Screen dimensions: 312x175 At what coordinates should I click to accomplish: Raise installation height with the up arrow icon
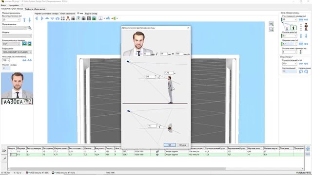(24, 19)
